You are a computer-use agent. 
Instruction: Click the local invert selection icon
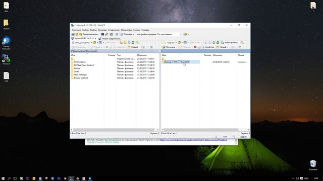point(151,47)
